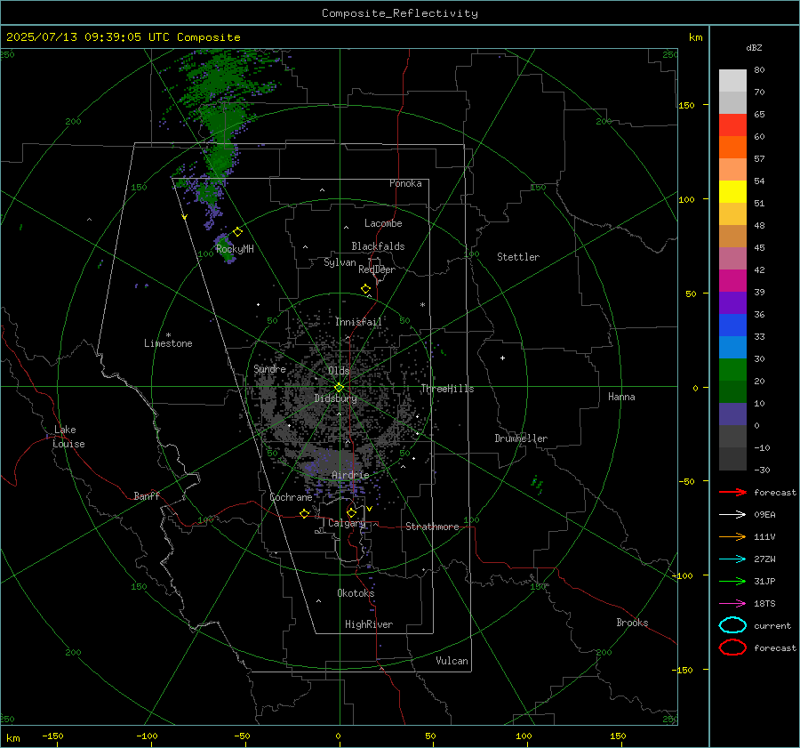This screenshot has width=800, height=748.
Task: Click the current legend label
Action: click(x=772, y=625)
